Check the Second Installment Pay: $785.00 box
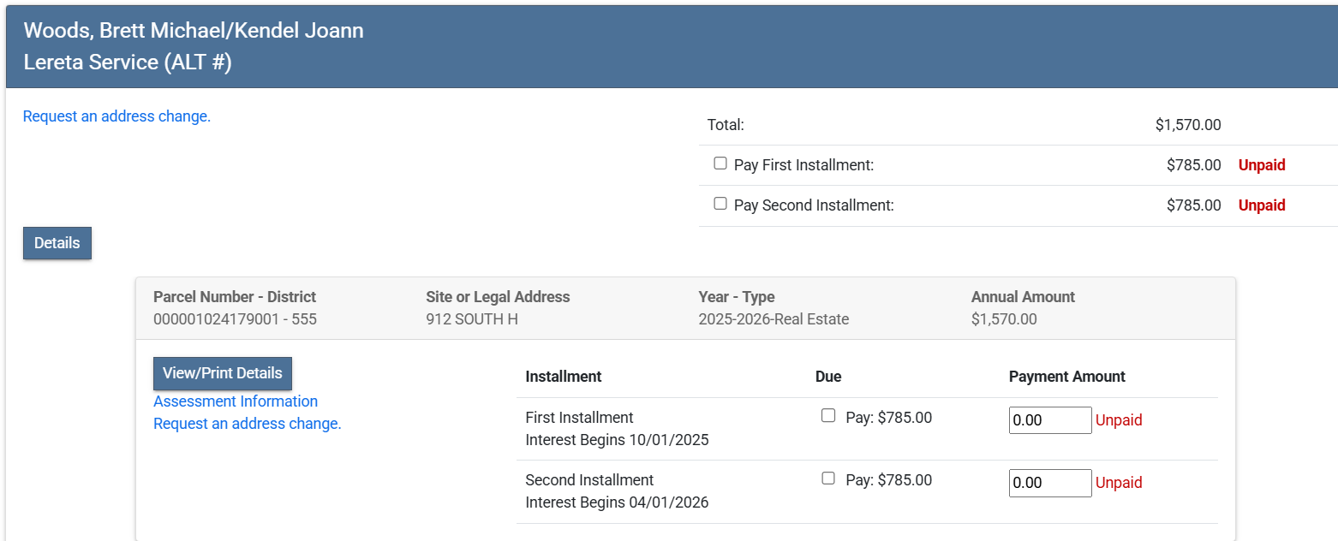Screen dimensions: 1338x541 click(828, 479)
